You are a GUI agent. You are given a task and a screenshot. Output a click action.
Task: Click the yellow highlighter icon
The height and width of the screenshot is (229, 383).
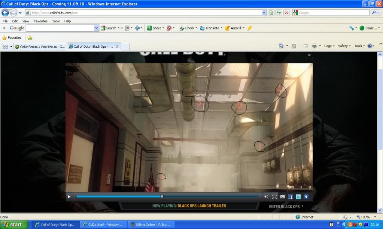pyautogui.click(x=249, y=28)
